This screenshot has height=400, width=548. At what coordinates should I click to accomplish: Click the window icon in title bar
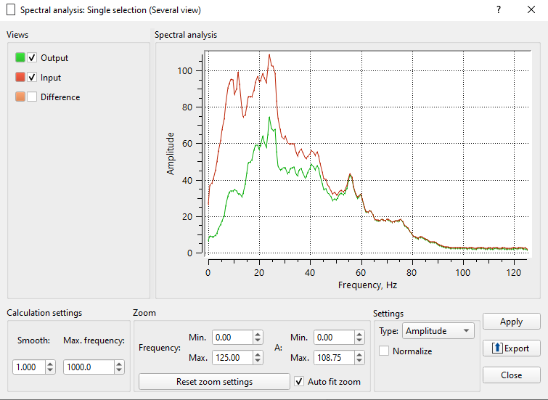(x=10, y=10)
